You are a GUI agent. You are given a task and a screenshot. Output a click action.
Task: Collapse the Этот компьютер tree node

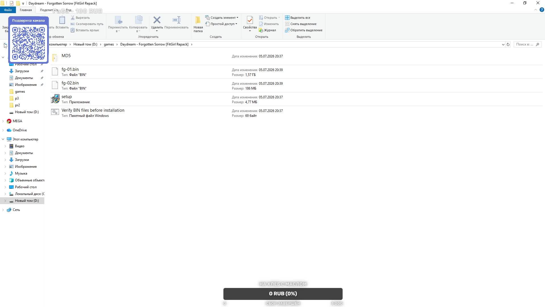[3, 139]
